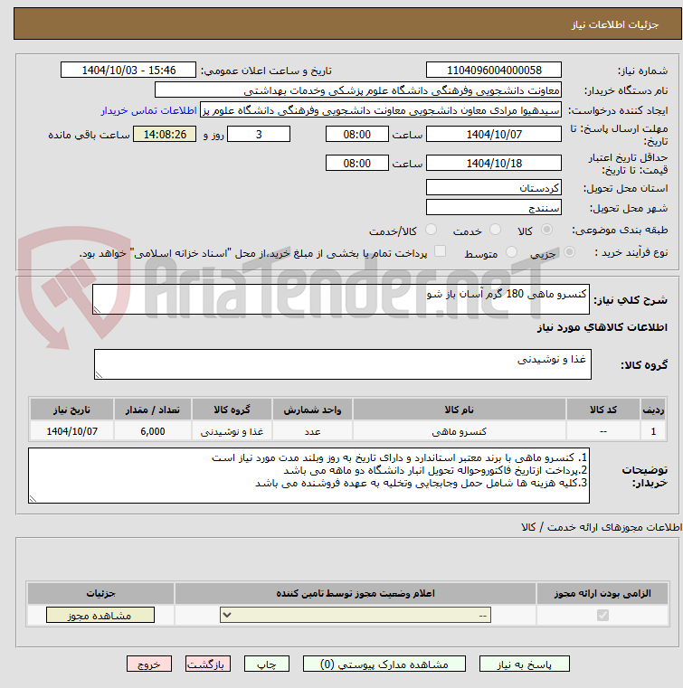Click the چاپ print button
683x688 pixels.
(267, 664)
